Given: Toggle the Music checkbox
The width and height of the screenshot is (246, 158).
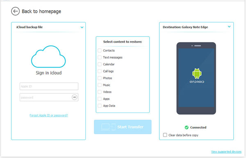Looking at the screenshot, I should point(100,85).
